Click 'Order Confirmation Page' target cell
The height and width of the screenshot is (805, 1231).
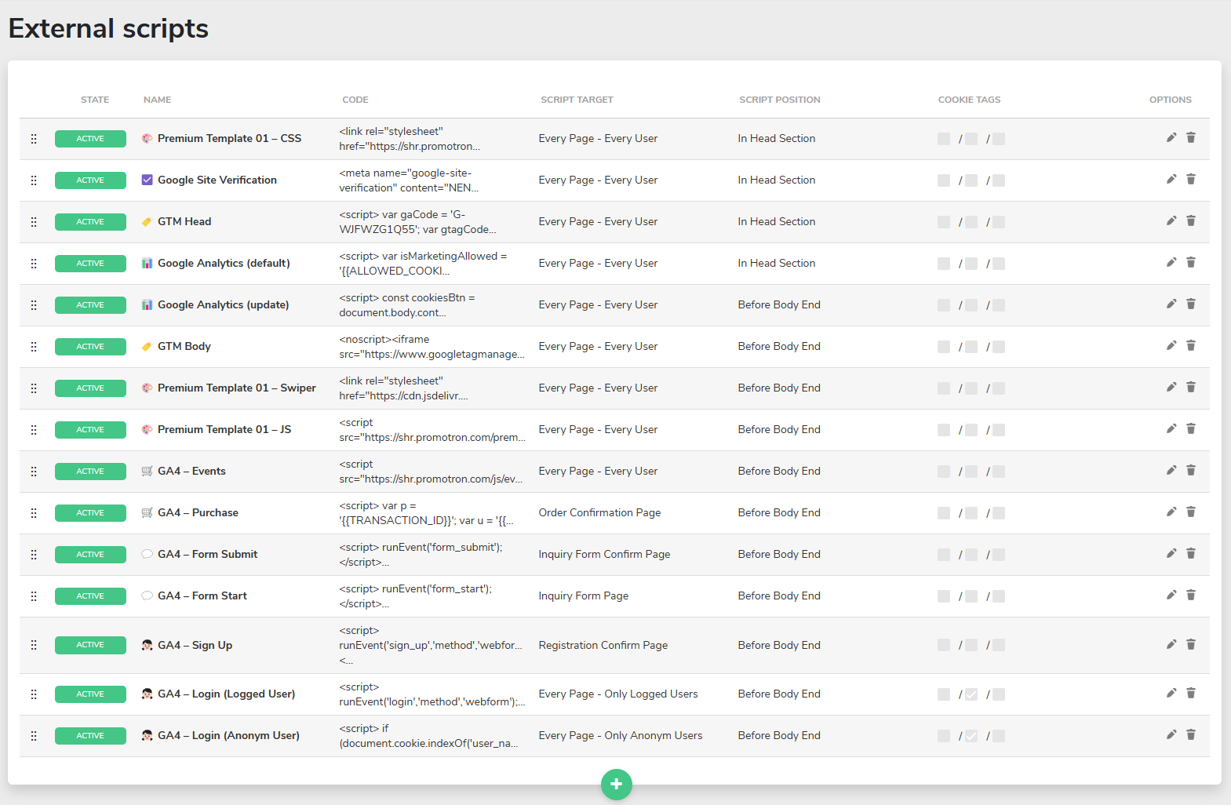tap(599, 512)
